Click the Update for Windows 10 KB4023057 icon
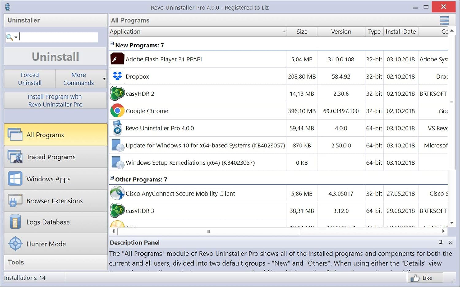Image resolution: width=460 pixels, height=287 pixels. 117,145
